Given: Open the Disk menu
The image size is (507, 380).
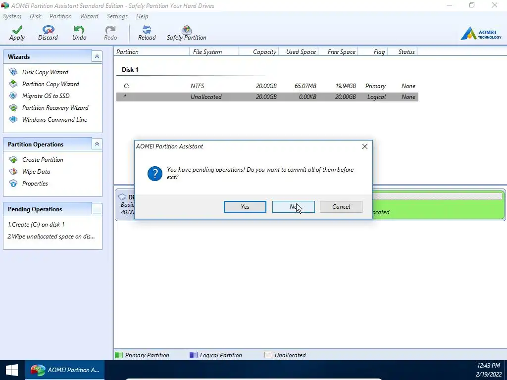Looking at the screenshot, I should [35, 16].
